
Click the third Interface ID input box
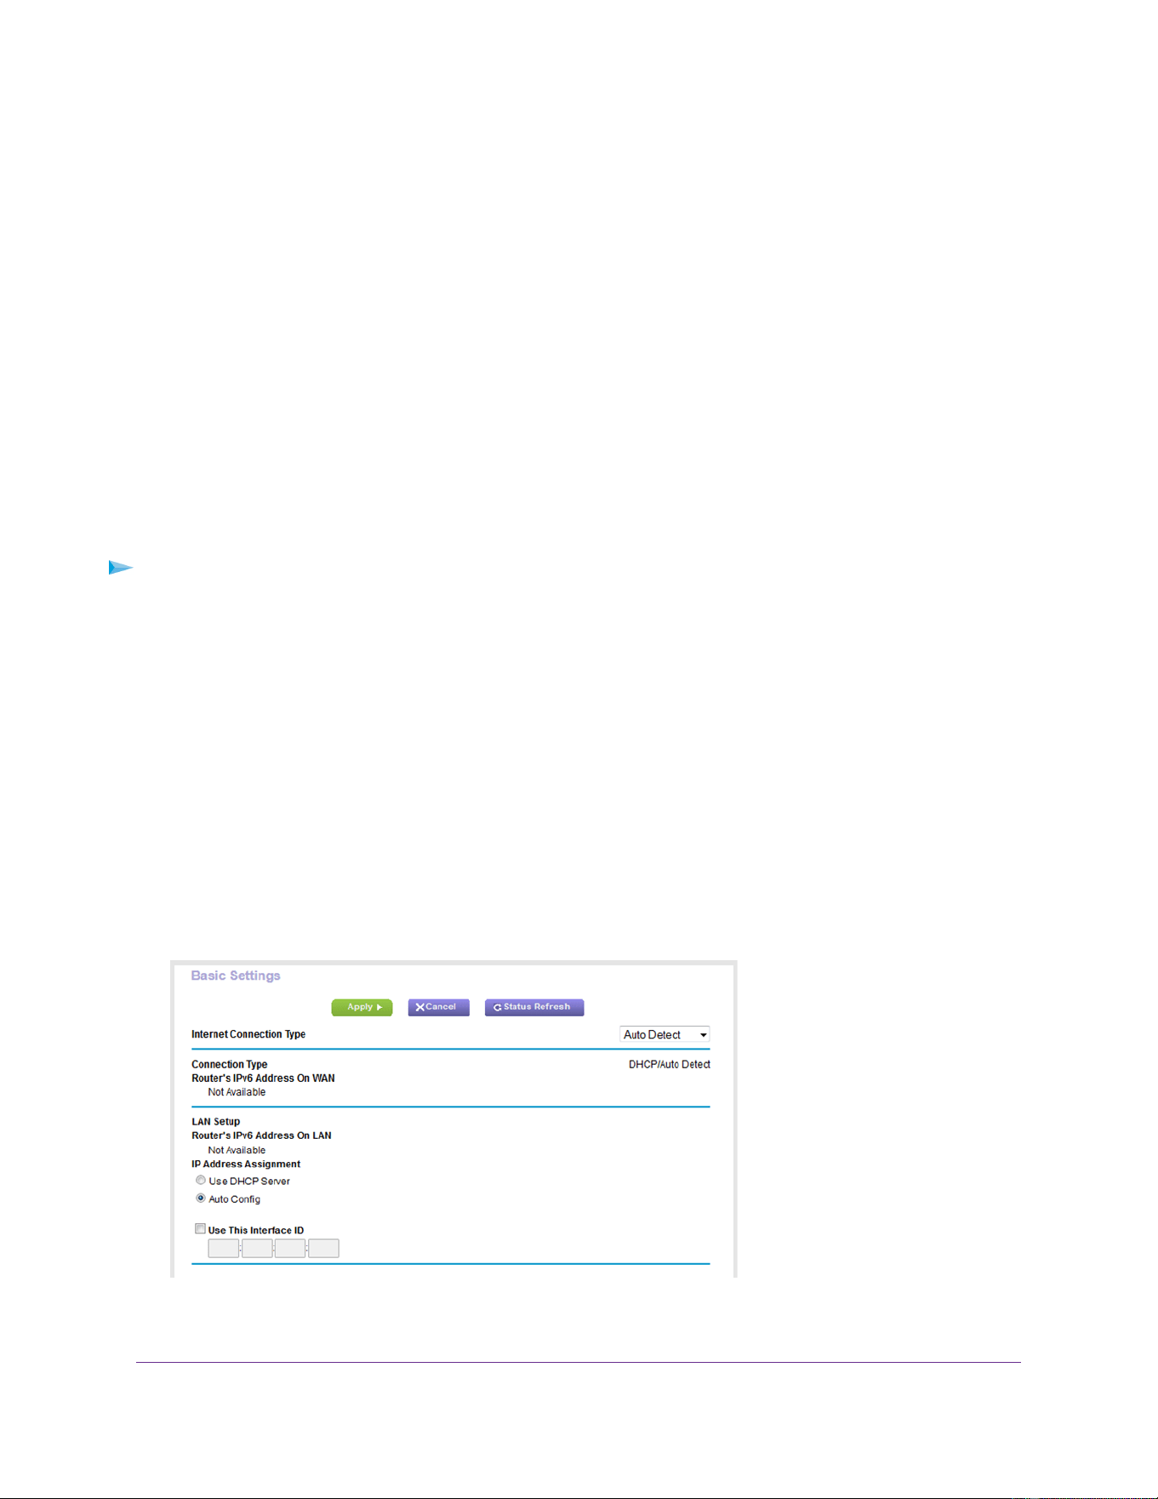(290, 1249)
